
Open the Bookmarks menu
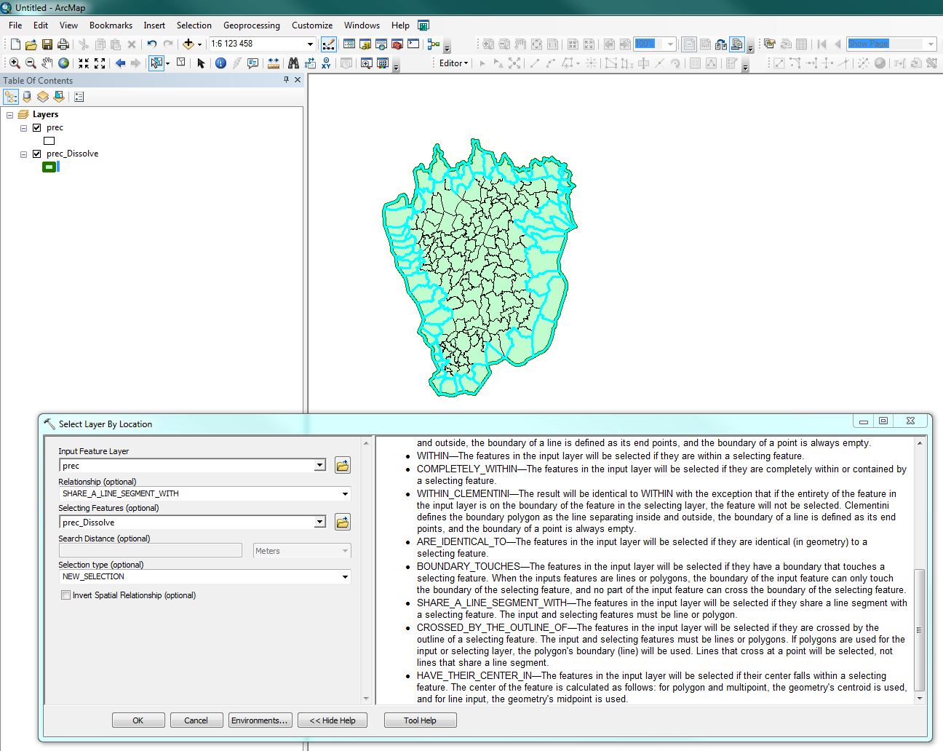(x=111, y=25)
